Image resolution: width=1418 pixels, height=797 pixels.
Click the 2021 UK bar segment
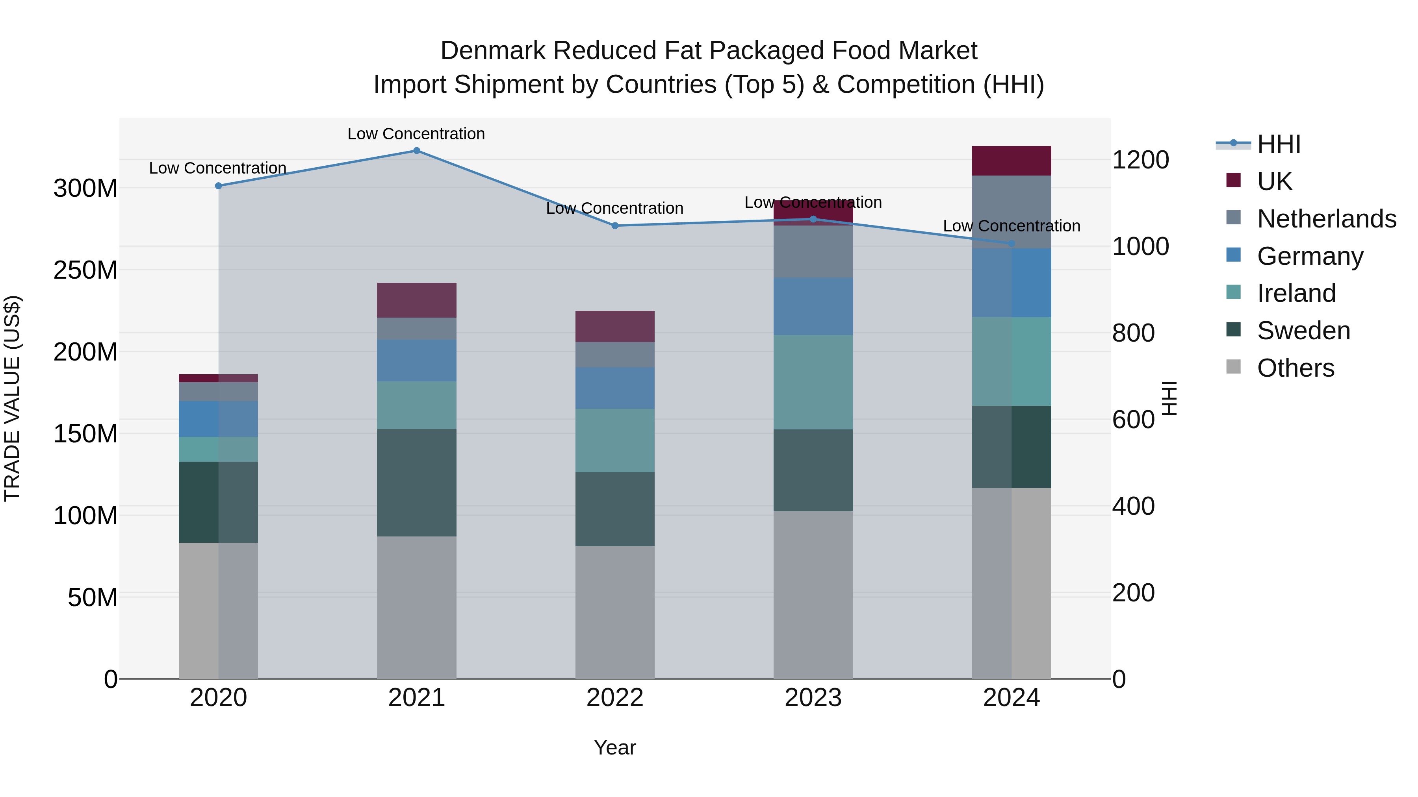tap(417, 300)
